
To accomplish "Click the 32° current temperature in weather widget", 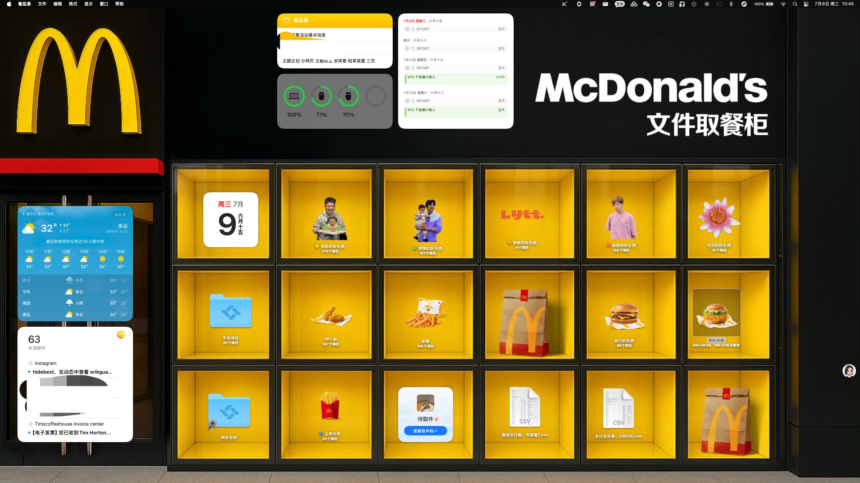I will 49,228.
